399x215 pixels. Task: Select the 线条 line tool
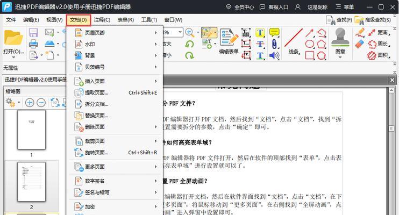pyautogui.click(x=294, y=42)
